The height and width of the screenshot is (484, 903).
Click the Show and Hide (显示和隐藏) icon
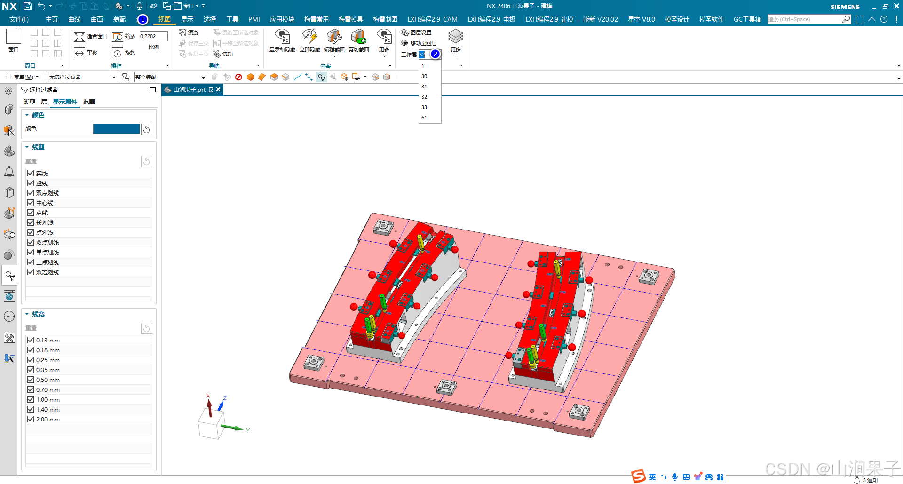282,37
